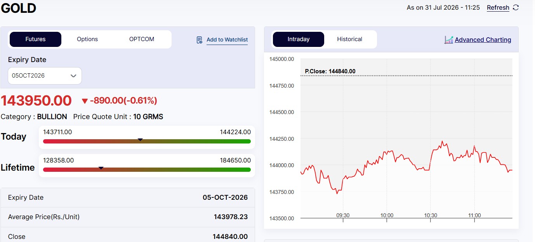Screen dimensions: 535x242
Task: Click the 11:00 time axis label
Action: coord(474,215)
